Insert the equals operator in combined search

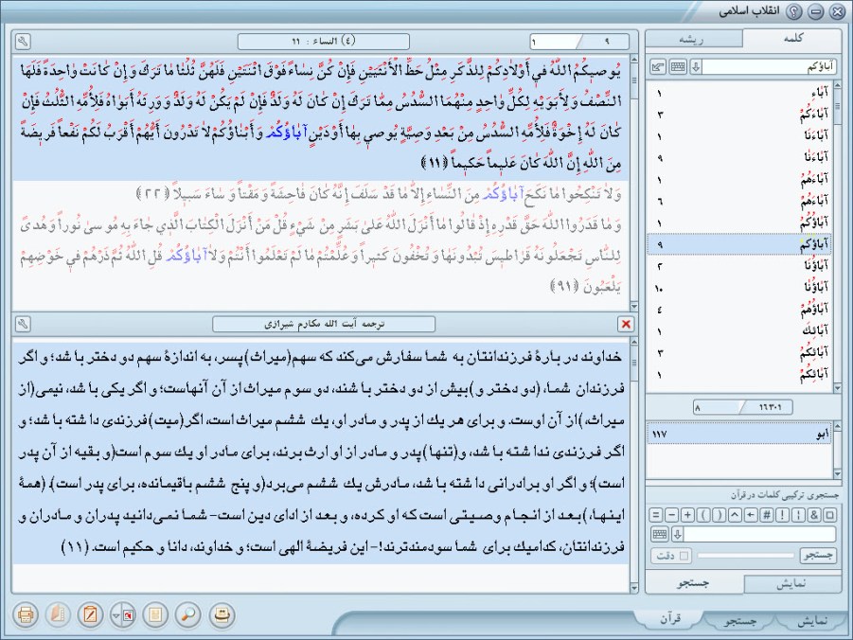tap(656, 514)
